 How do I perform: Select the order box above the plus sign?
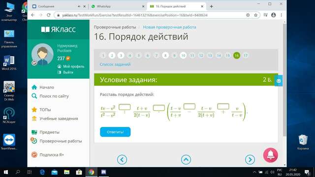point(223,106)
